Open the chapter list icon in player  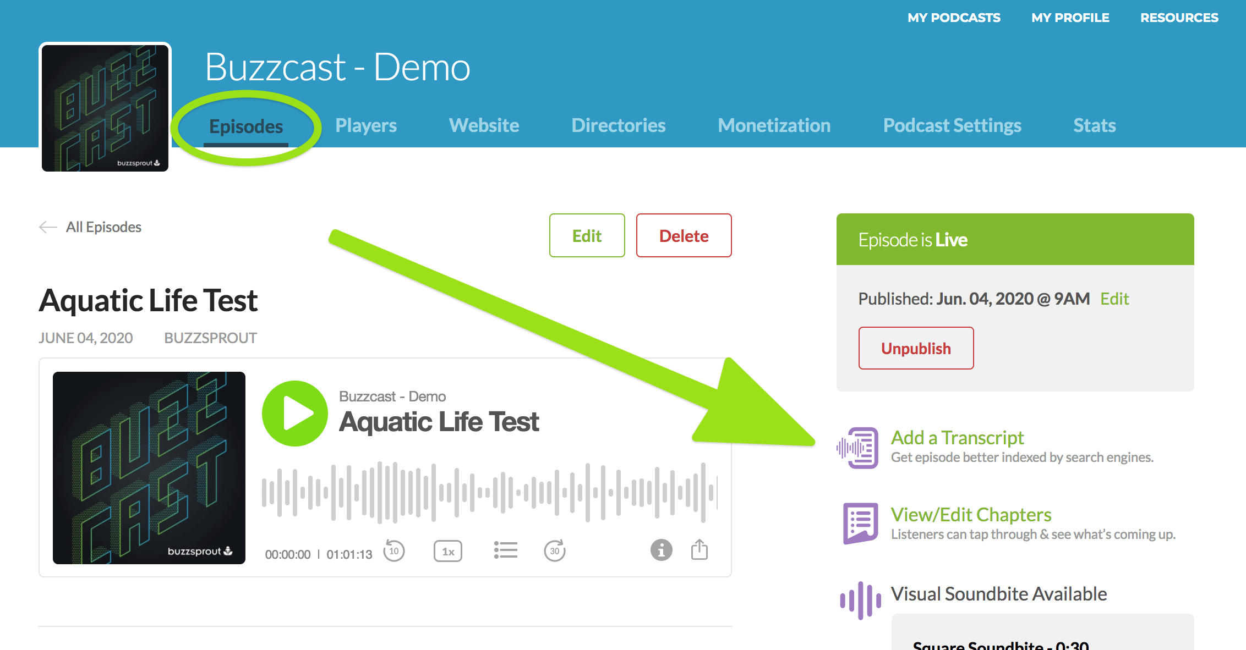coord(505,550)
